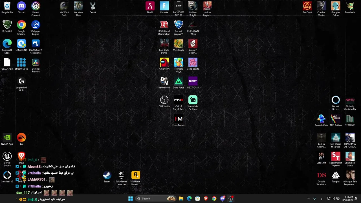Select the Stumble Guys icon
361x203 pixels.
click(179, 65)
